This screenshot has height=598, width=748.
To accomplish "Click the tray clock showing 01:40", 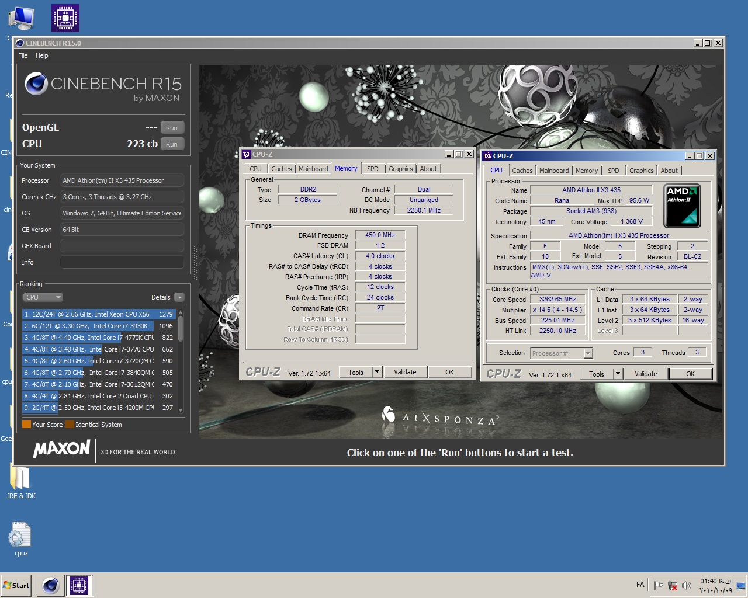I will 715,585.
